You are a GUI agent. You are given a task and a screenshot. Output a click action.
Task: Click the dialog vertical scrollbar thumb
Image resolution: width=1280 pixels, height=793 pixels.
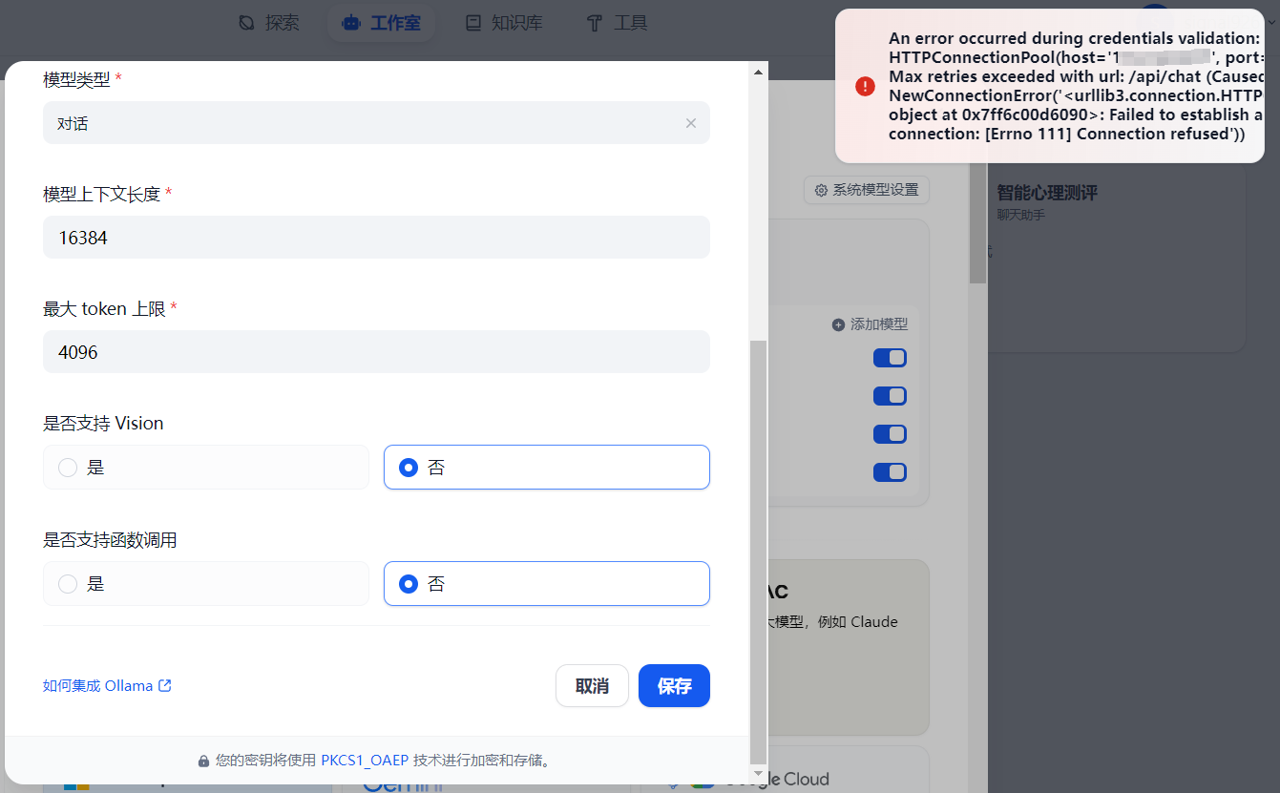(759, 552)
